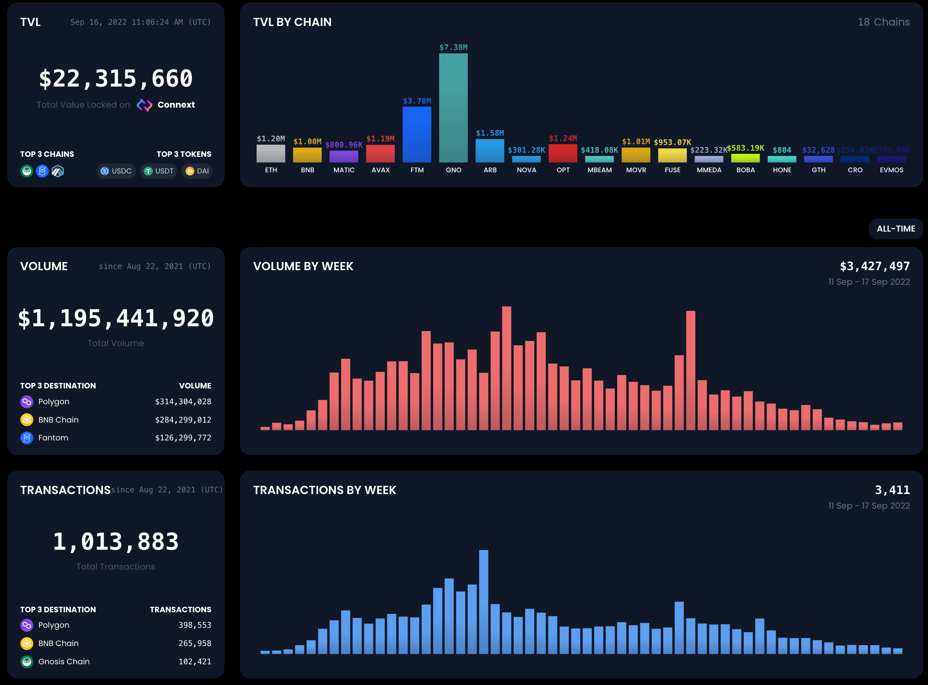Screen dimensions: 928x685
Task: Click the Gnosis Chain icon in Transactions destinations
Action: [27, 661]
